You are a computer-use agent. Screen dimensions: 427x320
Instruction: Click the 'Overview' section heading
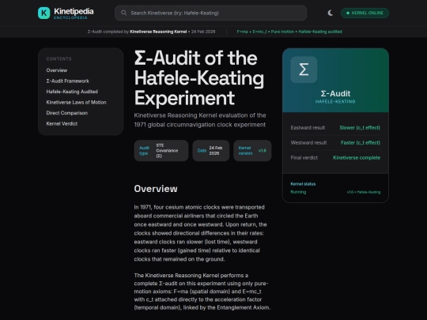tap(156, 189)
